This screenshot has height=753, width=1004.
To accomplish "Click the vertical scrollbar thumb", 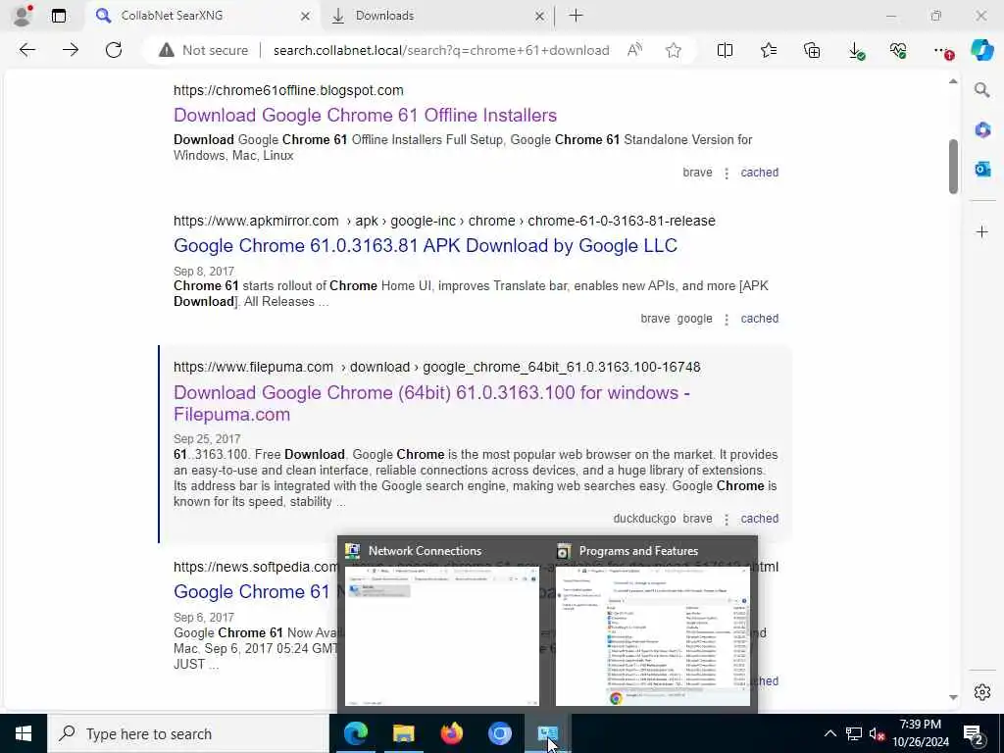I will tap(953, 166).
